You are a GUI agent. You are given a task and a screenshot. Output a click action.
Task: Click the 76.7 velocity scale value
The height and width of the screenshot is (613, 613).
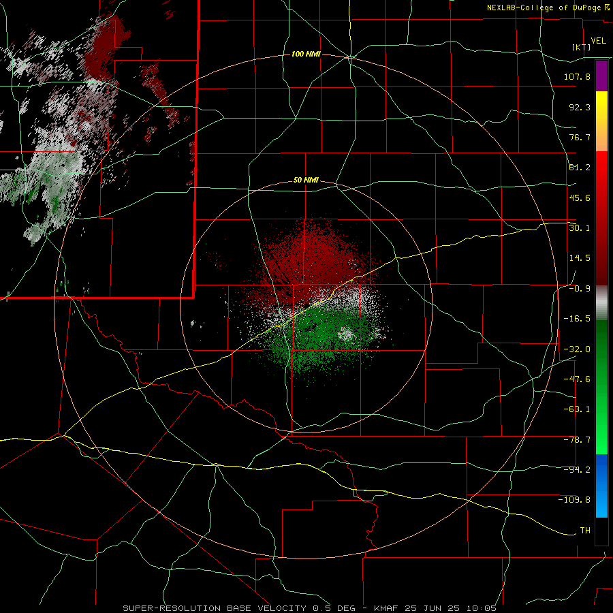(x=580, y=137)
